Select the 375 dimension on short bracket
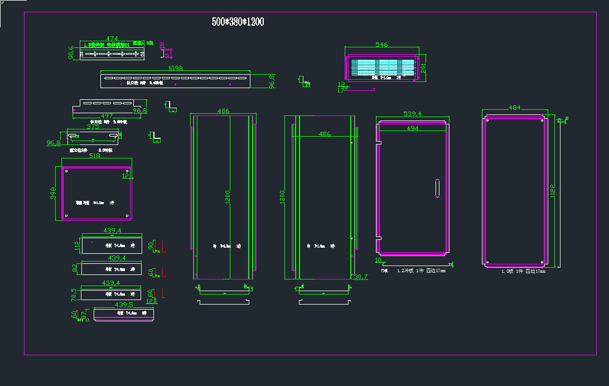This screenshot has width=609, height=386. (x=93, y=127)
